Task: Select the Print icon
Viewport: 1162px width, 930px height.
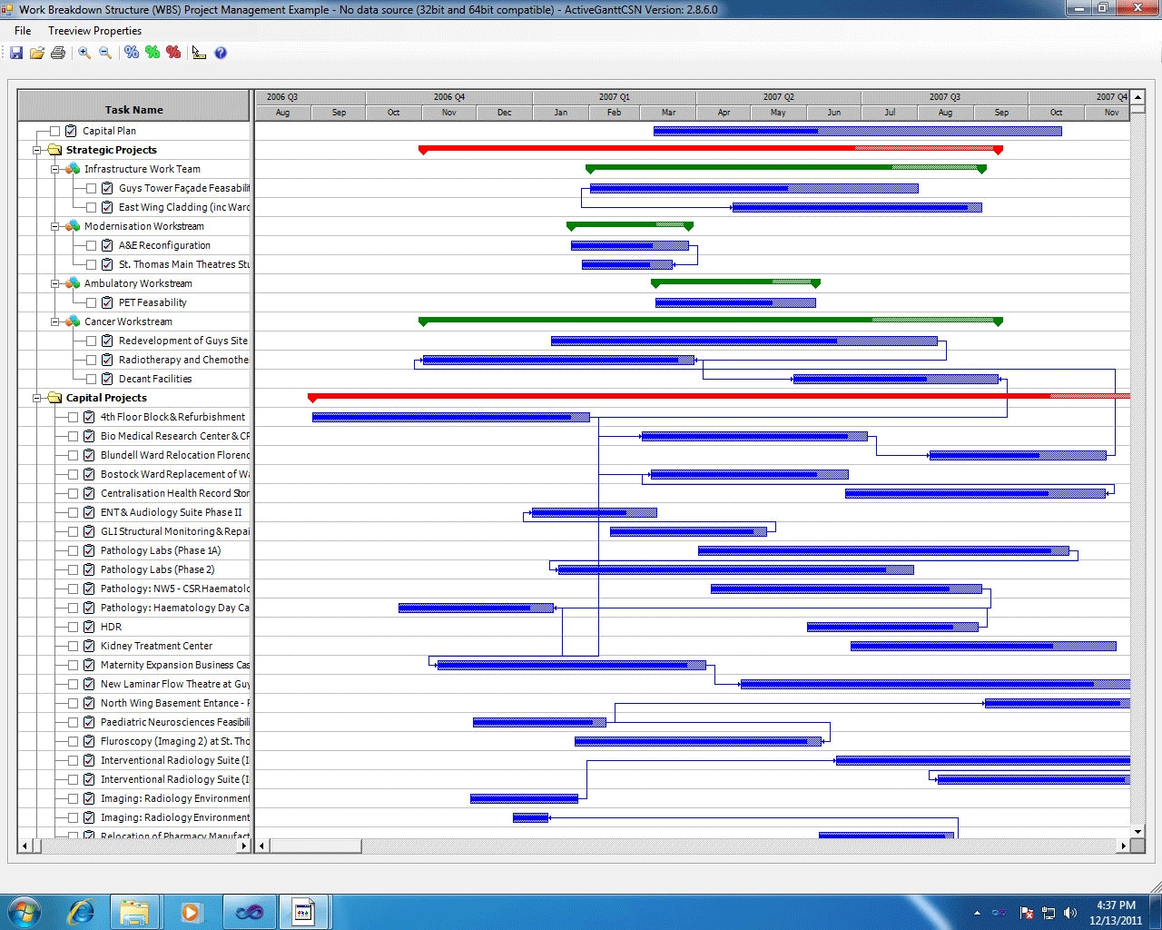Action: 57,53
